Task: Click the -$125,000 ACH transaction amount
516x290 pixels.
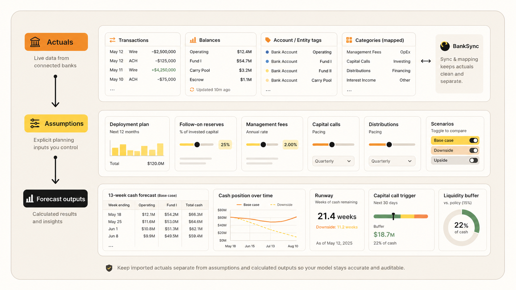Action: 165,61
